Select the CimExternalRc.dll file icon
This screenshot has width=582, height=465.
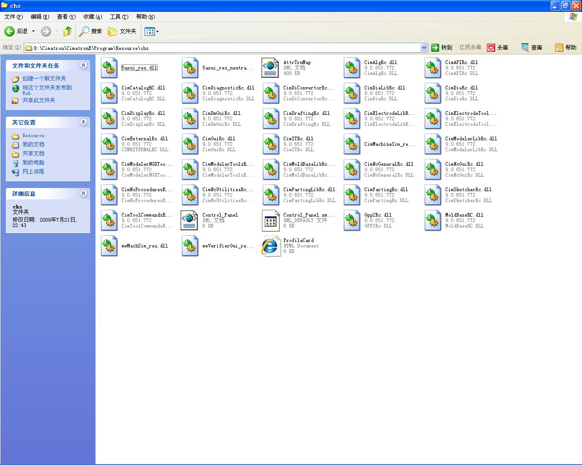(109, 144)
